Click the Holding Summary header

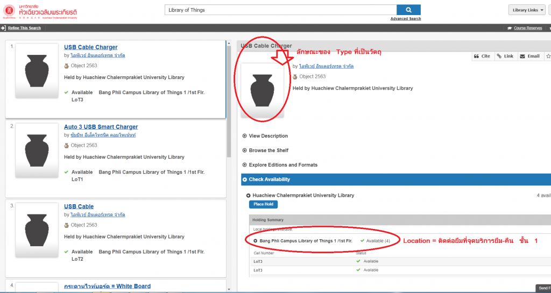(x=400, y=220)
